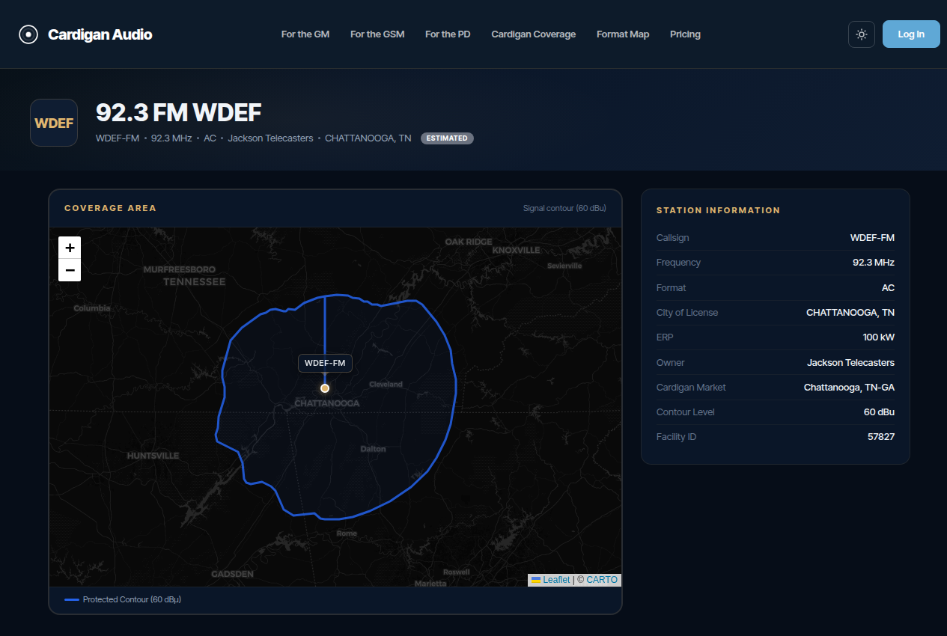
Task: Open the Leaflet attribution link
Action: (x=556, y=580)
